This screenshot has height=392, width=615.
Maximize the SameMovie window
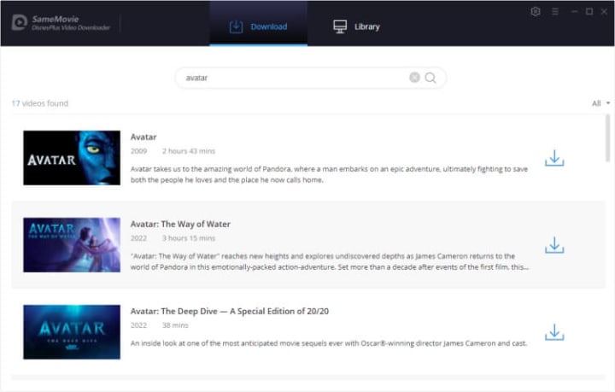(x=589, y=12)
